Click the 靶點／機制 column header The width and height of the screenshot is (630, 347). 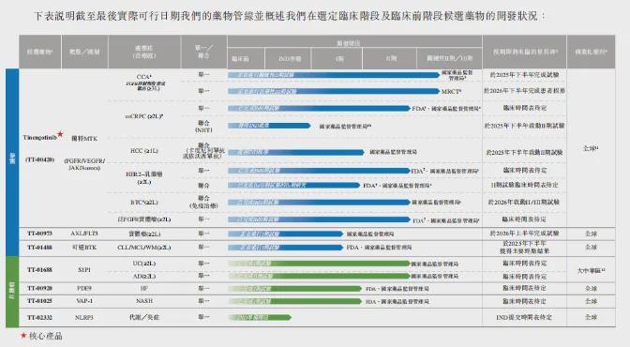click(84, 52)
